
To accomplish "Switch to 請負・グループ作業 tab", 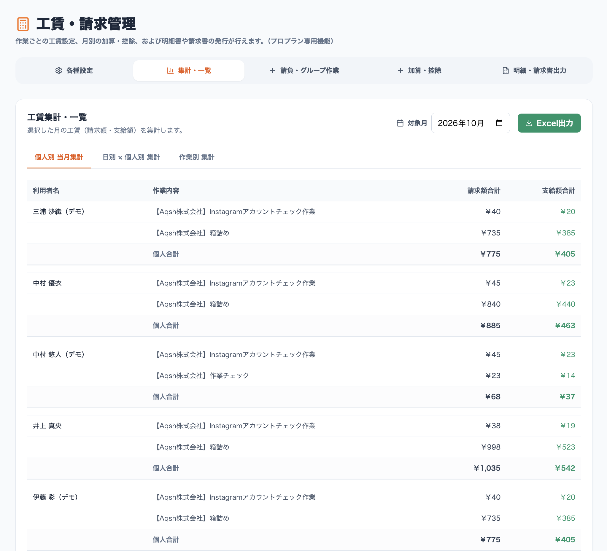I will [x=304, y=70].
